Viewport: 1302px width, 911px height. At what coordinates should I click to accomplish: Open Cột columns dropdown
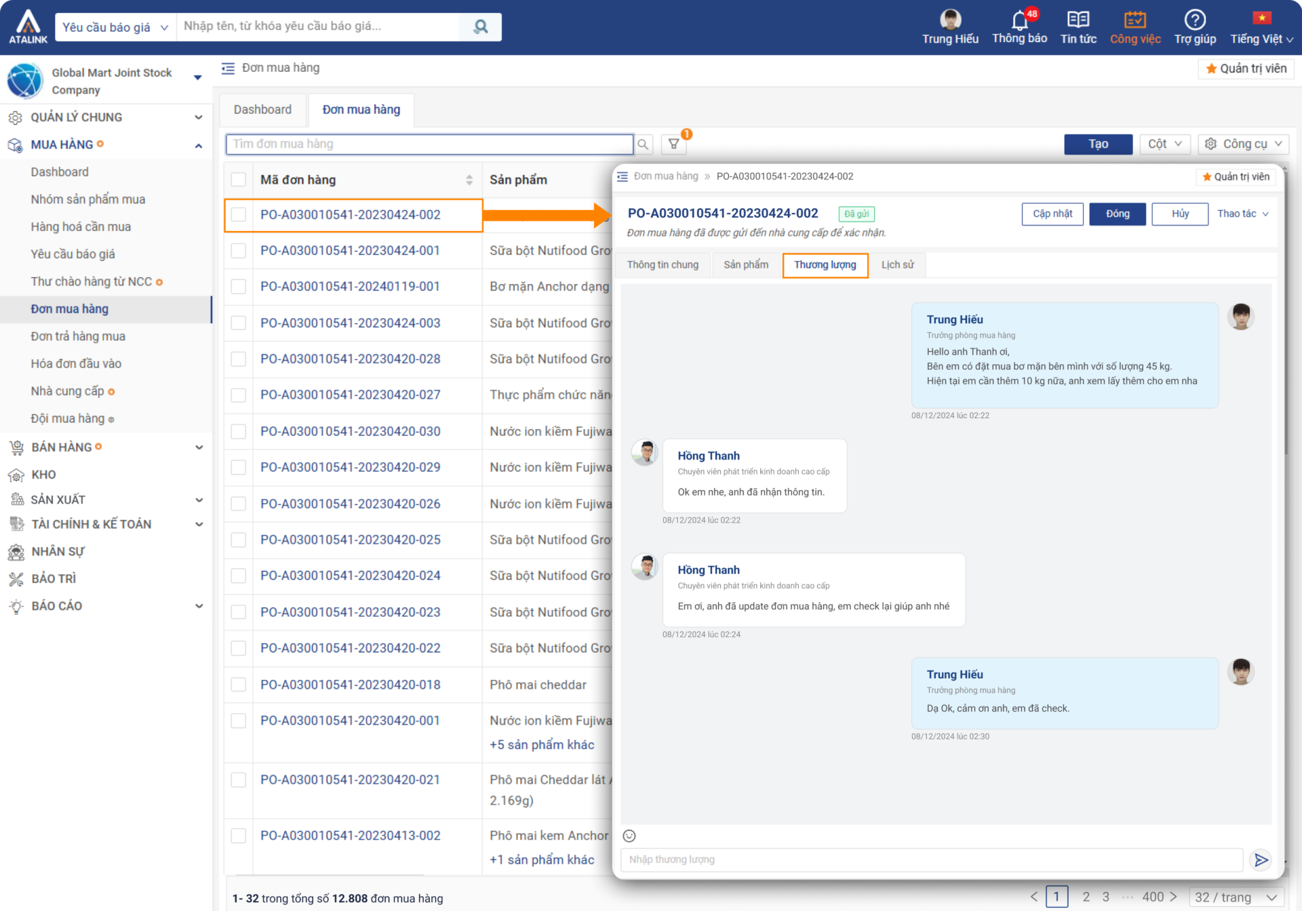(x=1164, y=144)
